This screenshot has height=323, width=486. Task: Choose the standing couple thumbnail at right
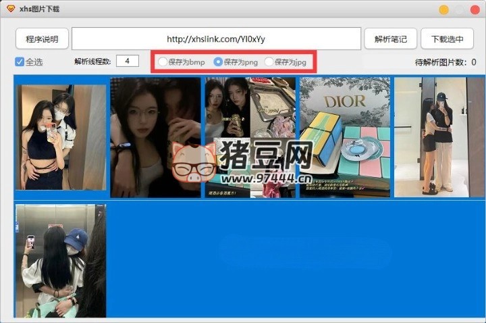[x=435, y=137]
